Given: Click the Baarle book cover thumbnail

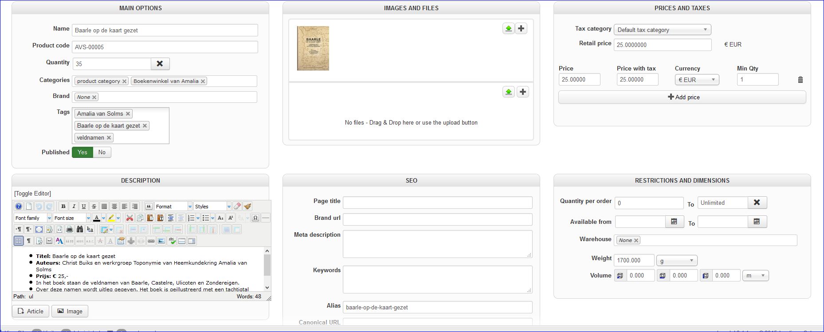Looking at the screenshot, I should 313,48.
